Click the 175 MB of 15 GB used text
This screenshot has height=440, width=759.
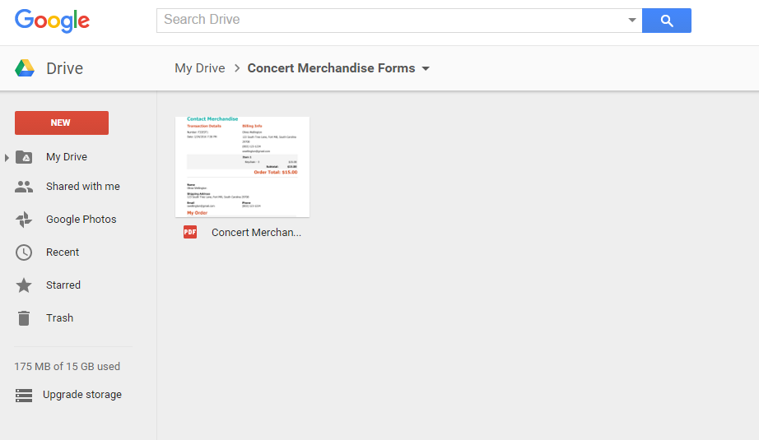click(68, 367)
